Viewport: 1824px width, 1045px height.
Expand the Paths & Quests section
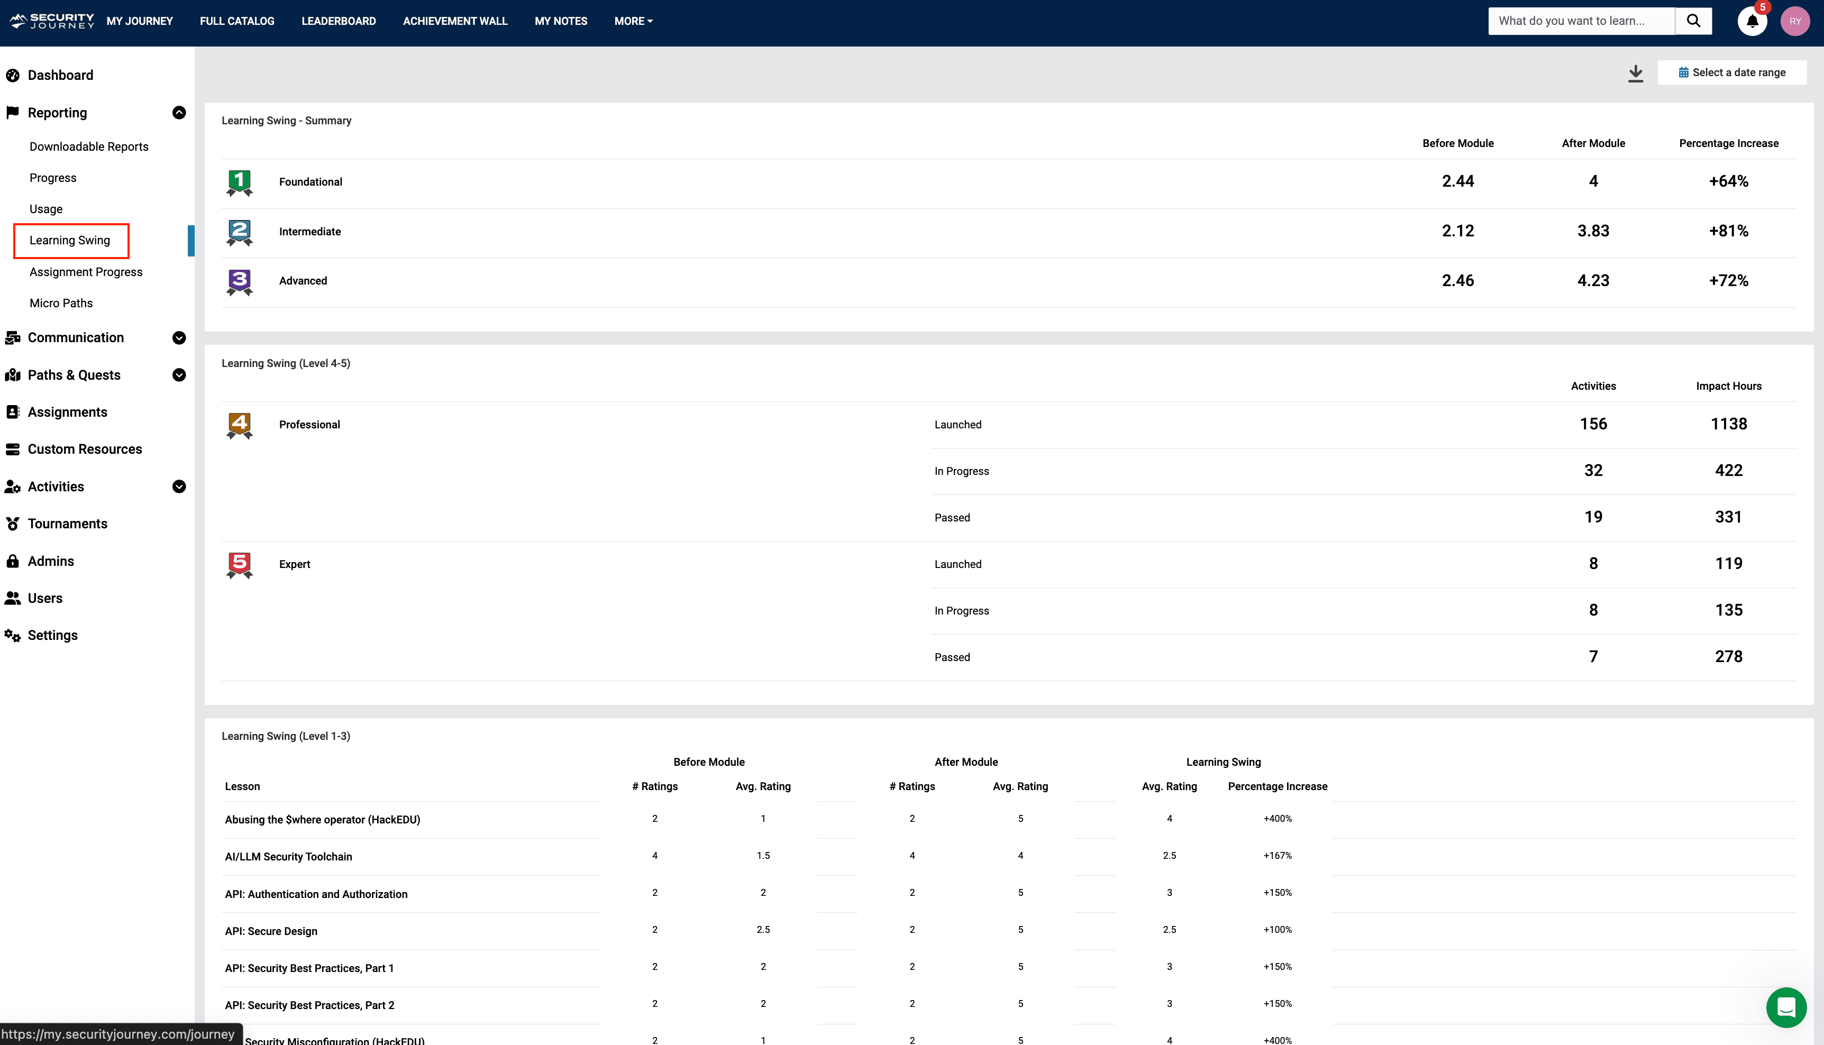(x=179, y=375)
